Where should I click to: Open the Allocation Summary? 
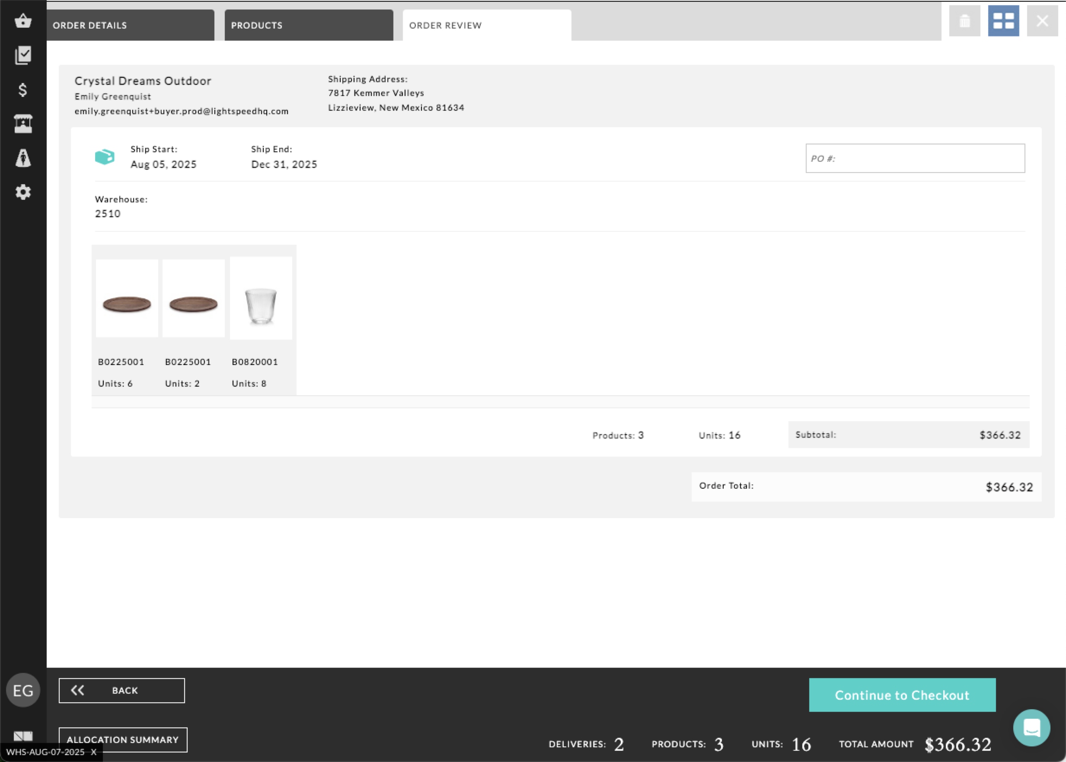[123, 740]
